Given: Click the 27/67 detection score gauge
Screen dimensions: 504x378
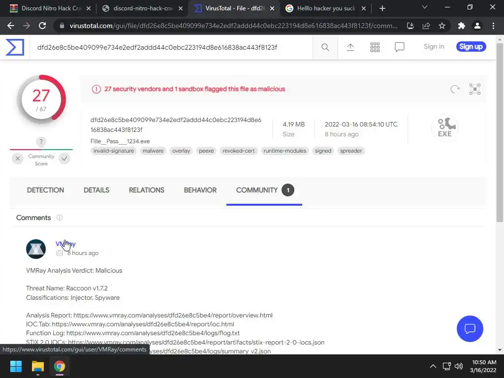Looking at the screenshot, I should [41, 99].
